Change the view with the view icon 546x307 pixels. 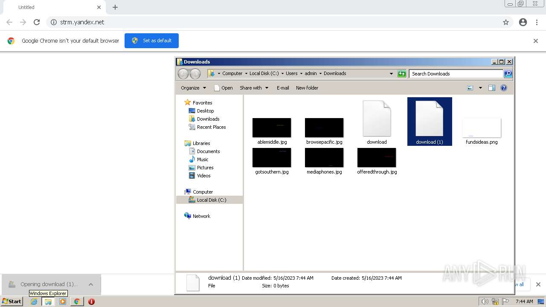pos(470,88)
